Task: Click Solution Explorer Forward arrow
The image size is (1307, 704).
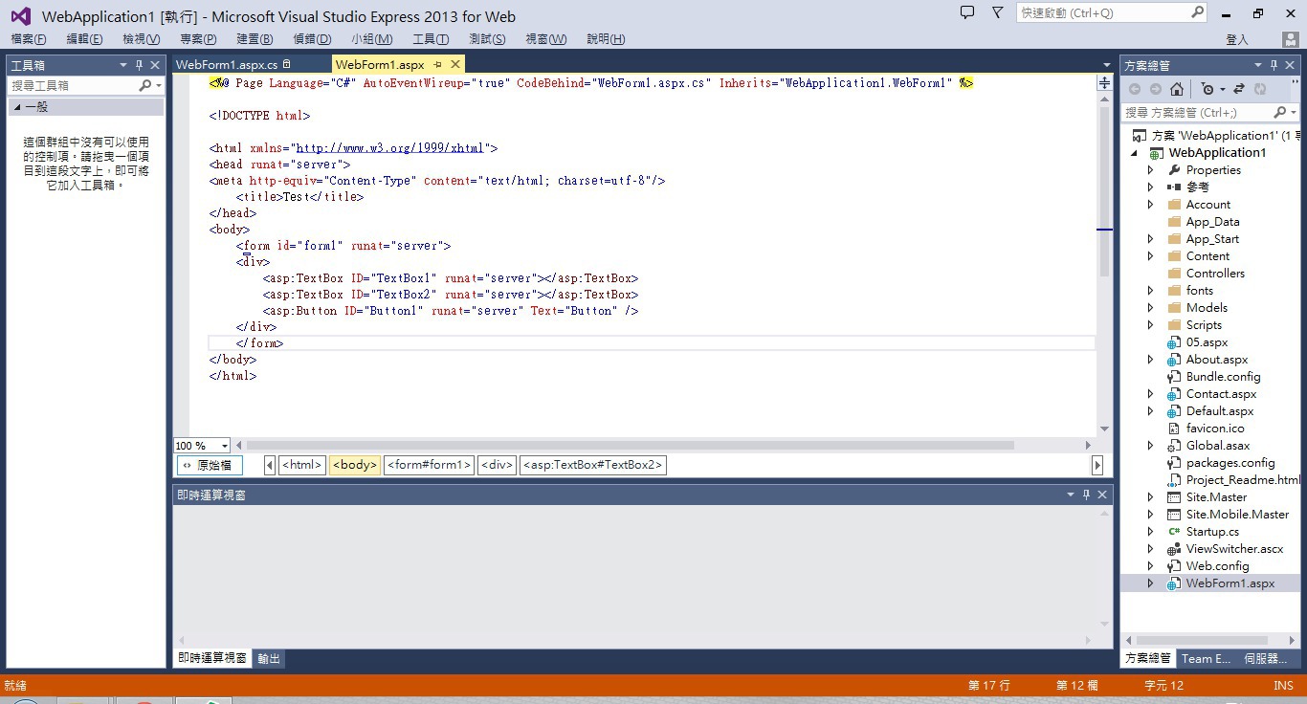Action: click(x=1155, y=89)
